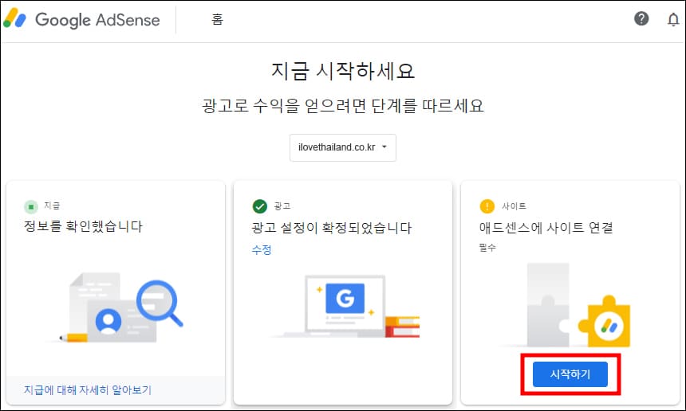Click text 광고로 수익을 얻으려면 단계를 따르세요
686x411 pixels.
coord(342,106)
